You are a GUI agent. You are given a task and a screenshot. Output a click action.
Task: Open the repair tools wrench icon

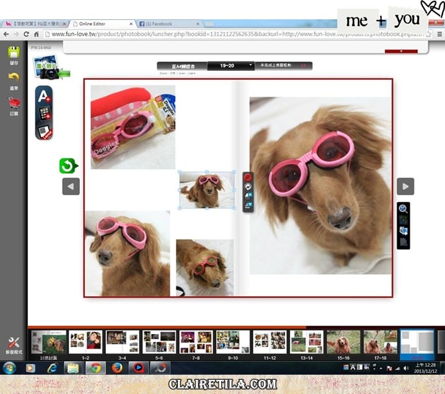click(14, 342)
